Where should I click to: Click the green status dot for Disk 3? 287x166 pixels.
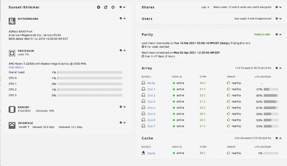pyautogui.click(x=174, y=102)
